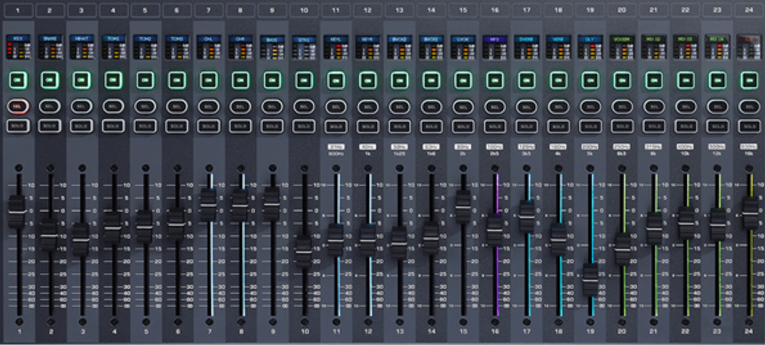Click the purple channel 16 fader knob

494,229
